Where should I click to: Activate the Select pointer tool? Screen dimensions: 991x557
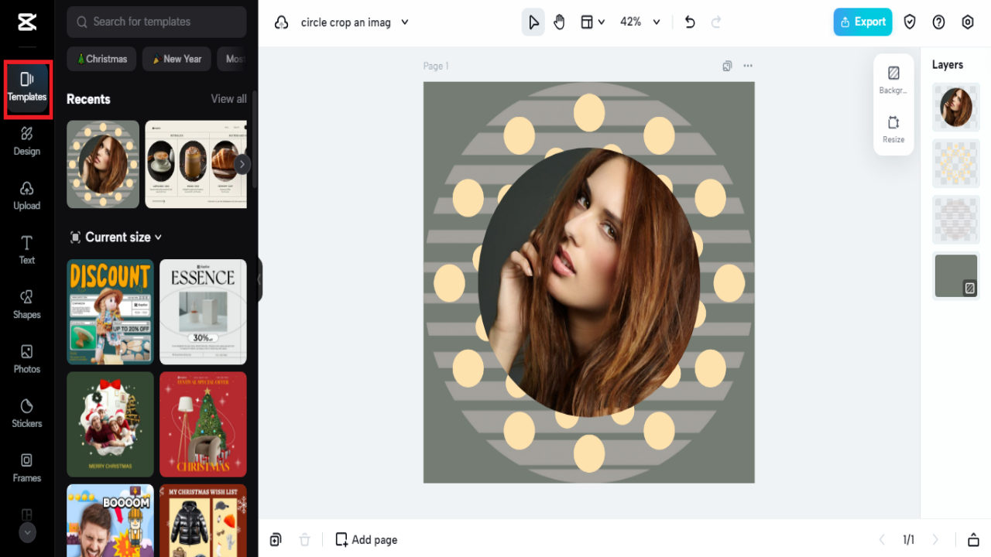click(533, 22)
